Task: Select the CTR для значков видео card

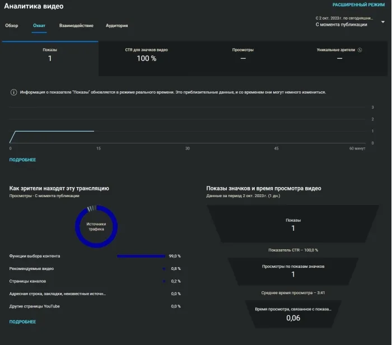Action: (147, 58)
